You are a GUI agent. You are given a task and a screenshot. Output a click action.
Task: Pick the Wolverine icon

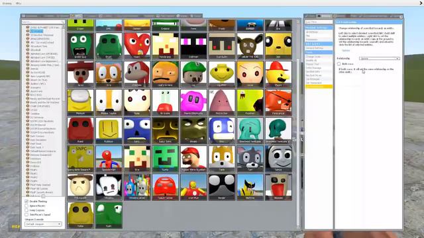pos(250,186)
